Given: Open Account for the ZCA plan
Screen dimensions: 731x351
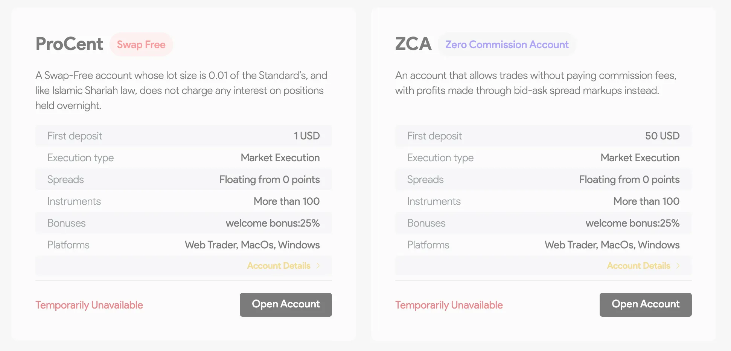Looking at the screenshot, I should coord(646,304).
